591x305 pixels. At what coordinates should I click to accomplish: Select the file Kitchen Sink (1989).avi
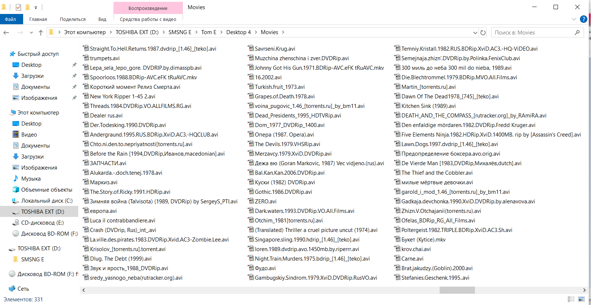point(428,106)
